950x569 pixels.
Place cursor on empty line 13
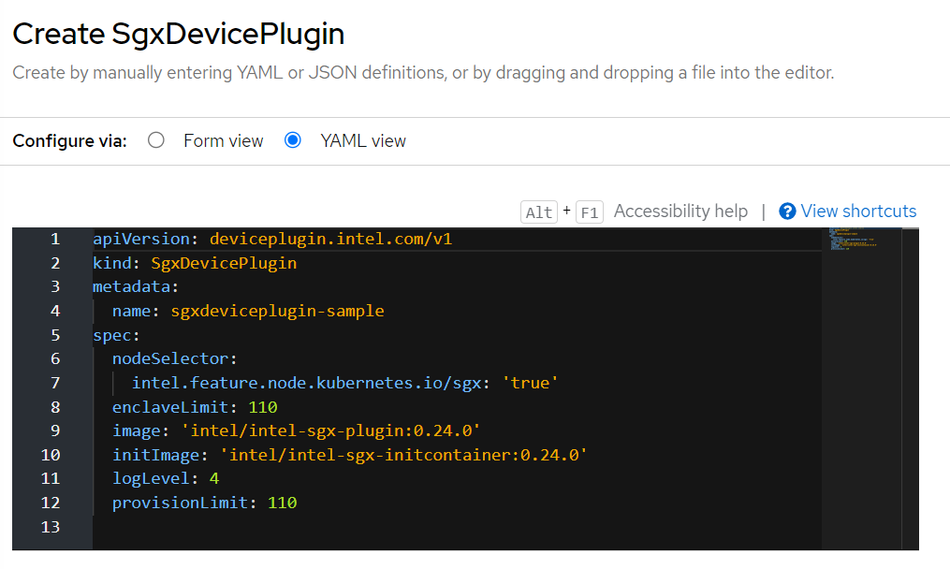[x=374, y=527]
